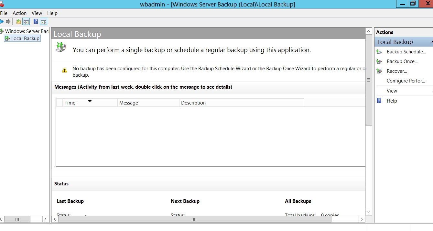Click the Status section heading
This screenshot has width=433, height=231.
pos(61,184)
